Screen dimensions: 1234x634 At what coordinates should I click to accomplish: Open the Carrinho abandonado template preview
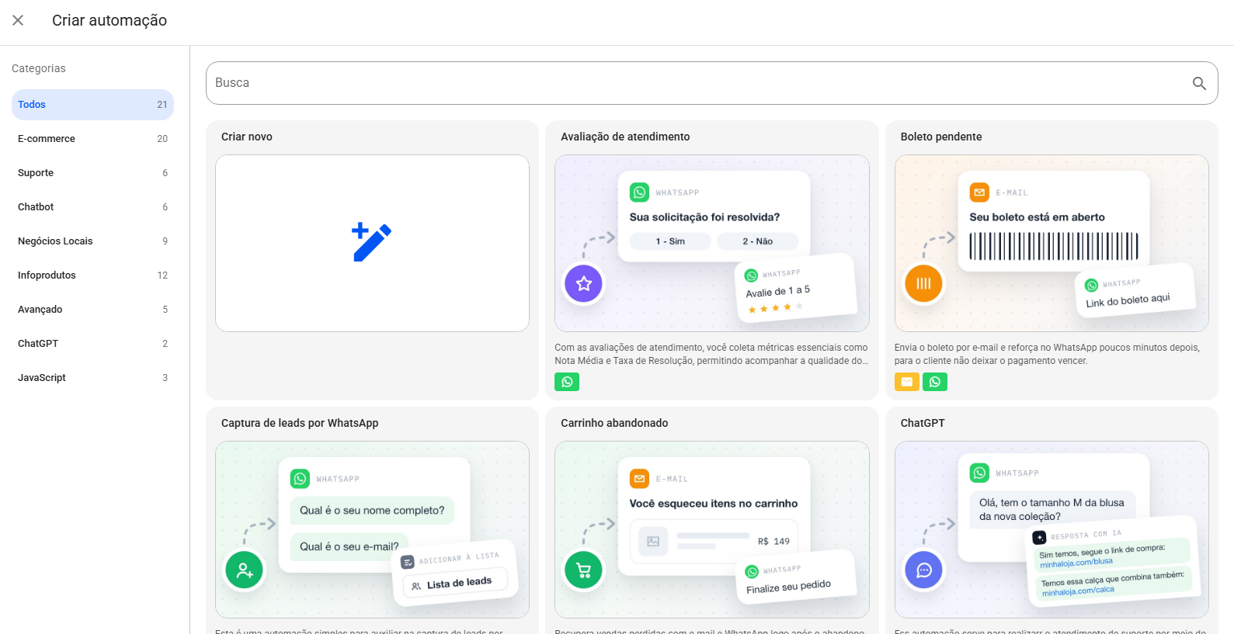point(711,529)
